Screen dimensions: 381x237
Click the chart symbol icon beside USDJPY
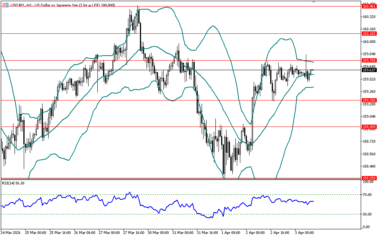click(x=5, y=5)
